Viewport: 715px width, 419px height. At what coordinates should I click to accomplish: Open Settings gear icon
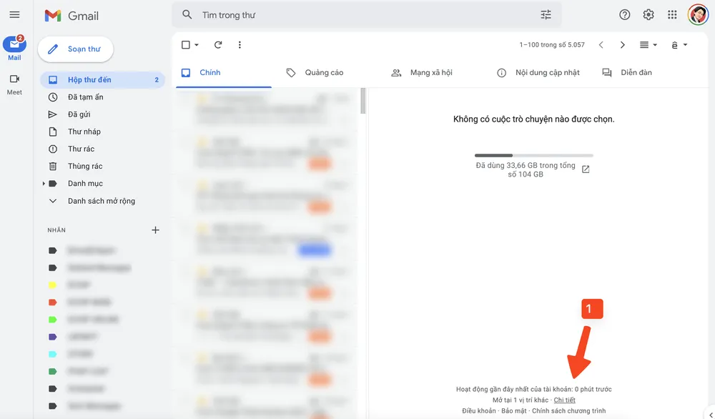[649, 15]
